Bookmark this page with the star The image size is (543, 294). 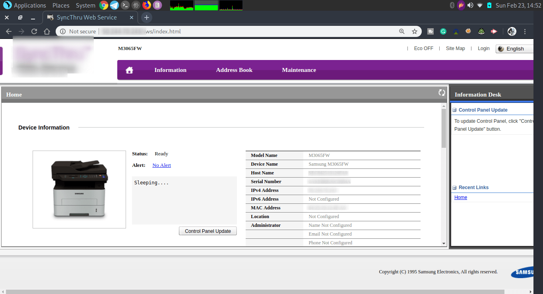[415, 31]
